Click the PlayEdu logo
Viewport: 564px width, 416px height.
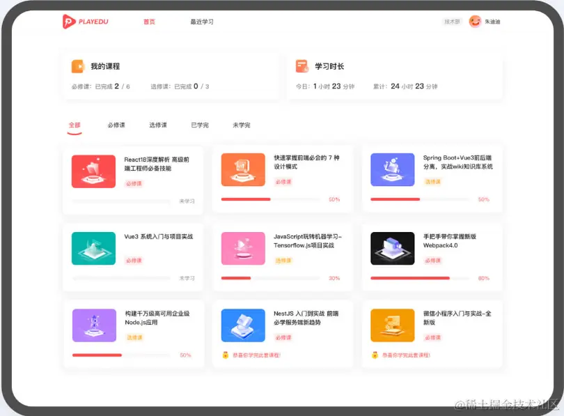(85, 22)
